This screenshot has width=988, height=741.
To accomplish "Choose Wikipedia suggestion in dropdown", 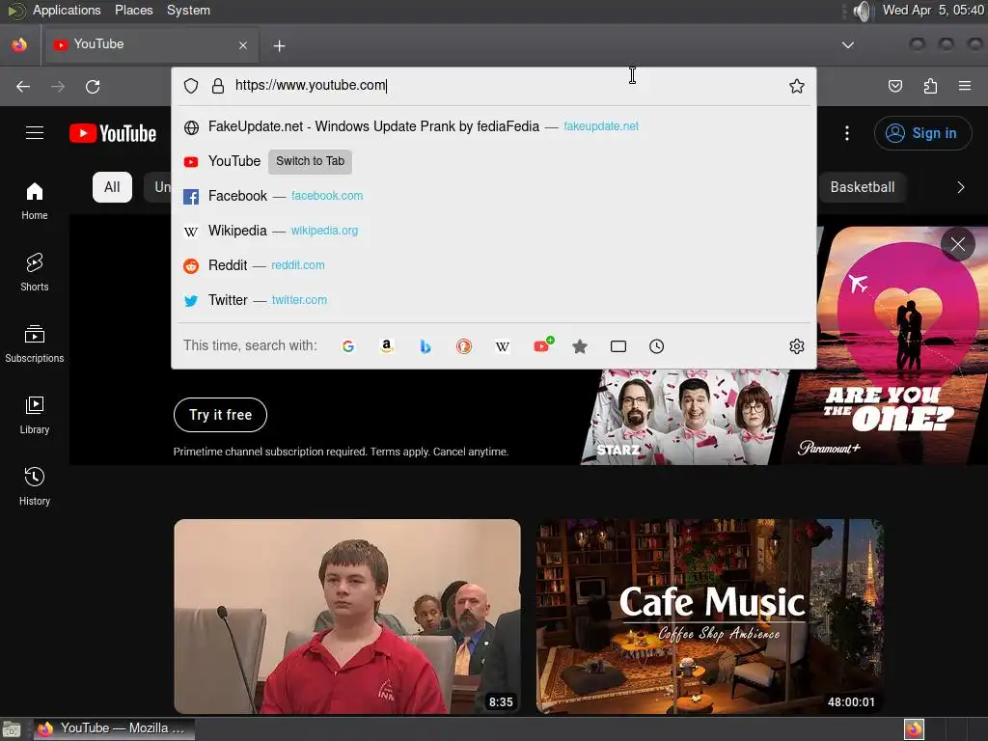I will coord(494,231).
